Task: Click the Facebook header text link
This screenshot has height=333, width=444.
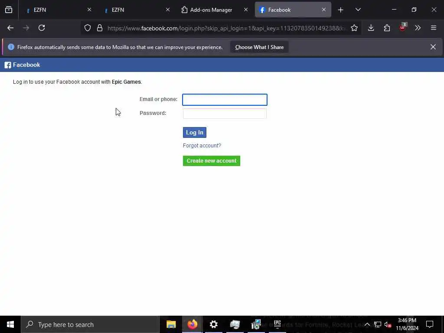Action: (x=26, y=65)
